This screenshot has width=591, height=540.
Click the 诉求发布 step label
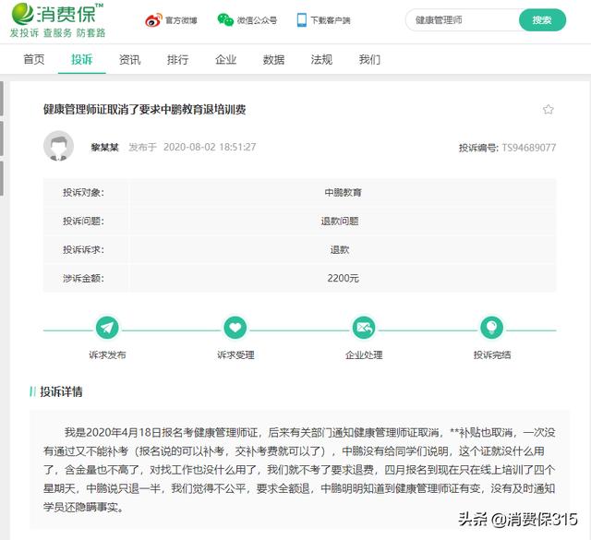[x=107, y=355]
